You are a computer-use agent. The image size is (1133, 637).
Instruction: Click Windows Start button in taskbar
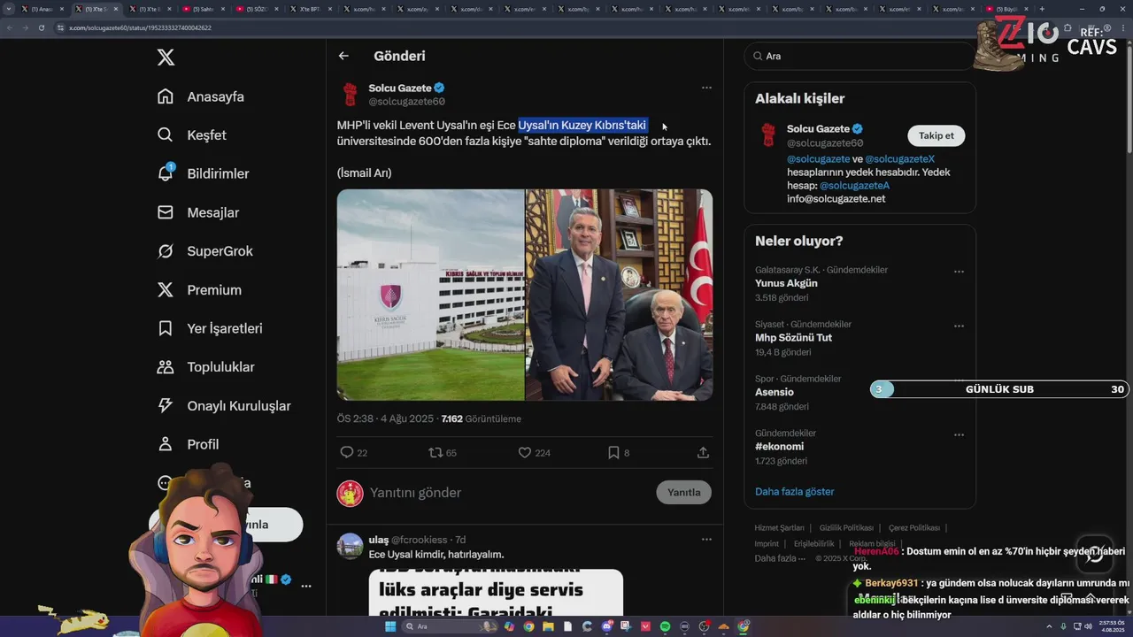click(x=390, y=626)
